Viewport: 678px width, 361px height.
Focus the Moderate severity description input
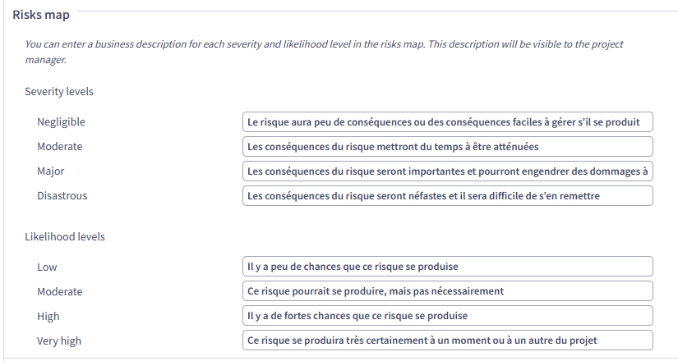coord(447,147)
